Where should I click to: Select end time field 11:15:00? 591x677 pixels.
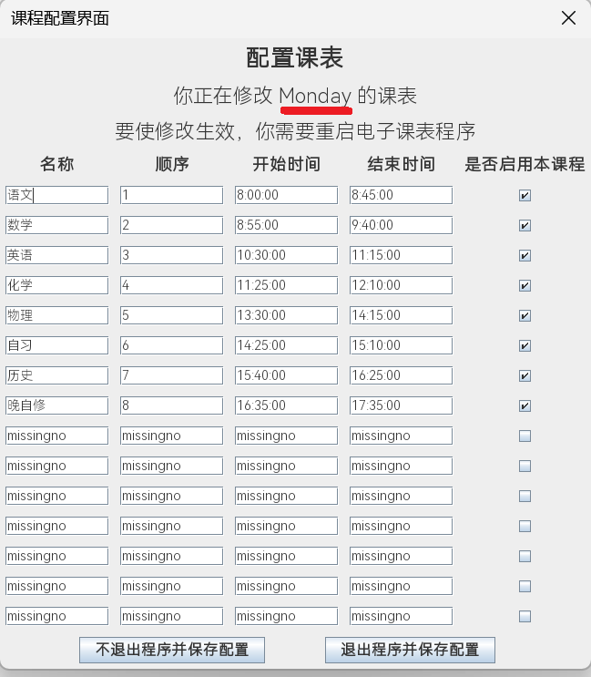pos(402,255)
